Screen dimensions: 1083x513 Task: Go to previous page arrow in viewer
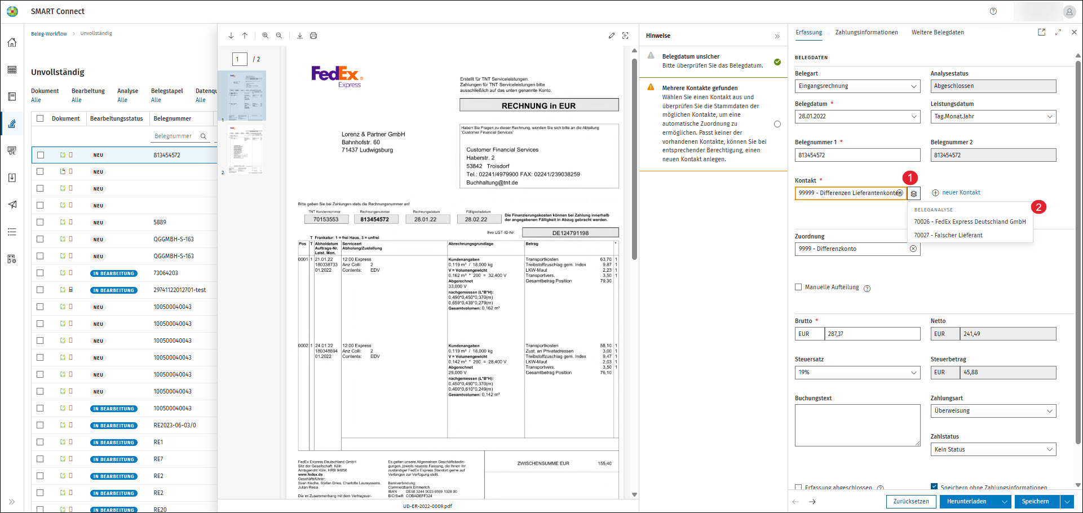click(245, 36)
